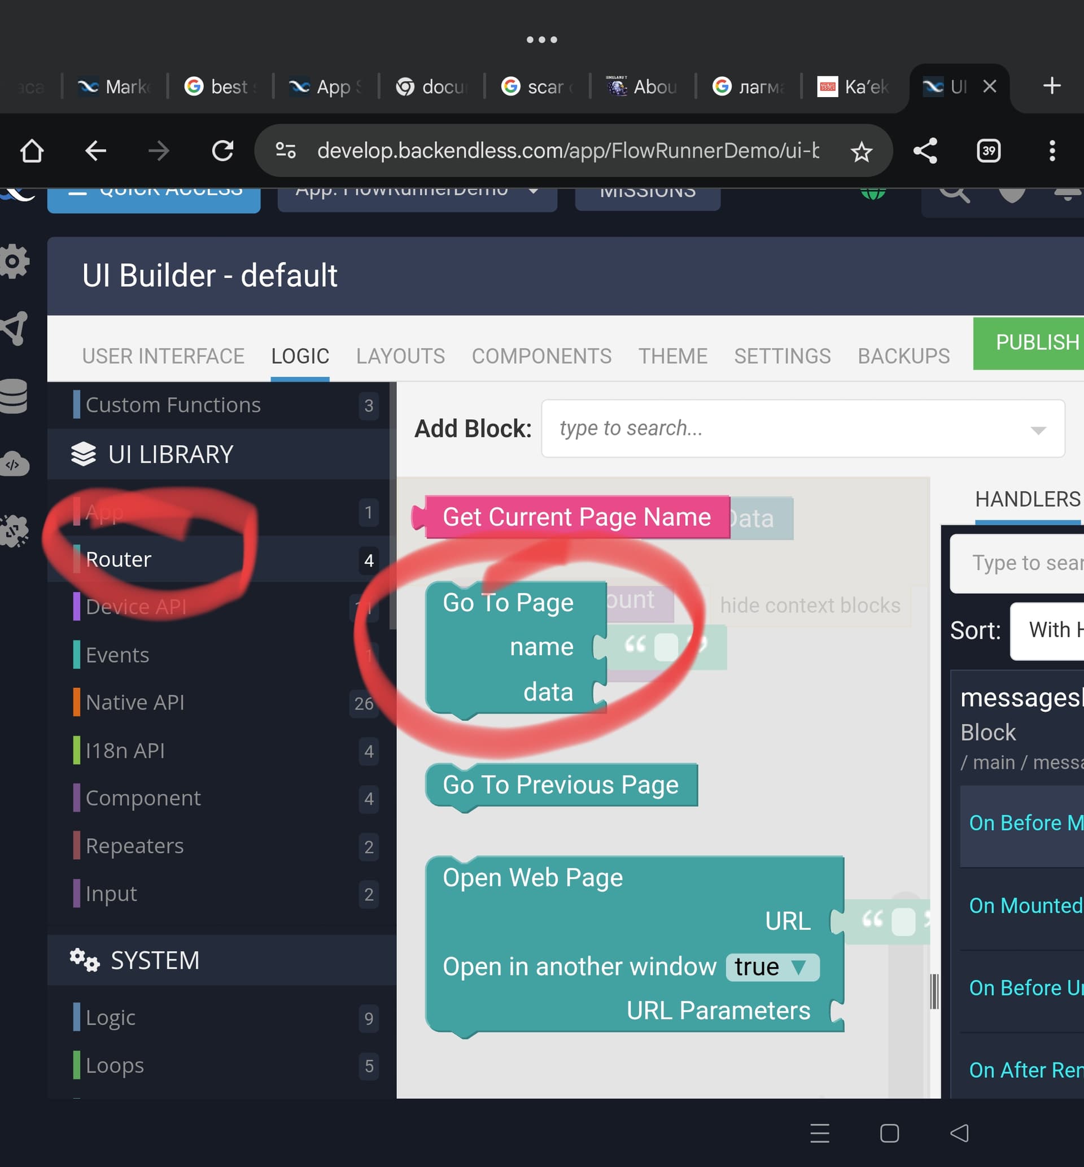
Task: Click the browser home icon
Action: click(32, 151)
